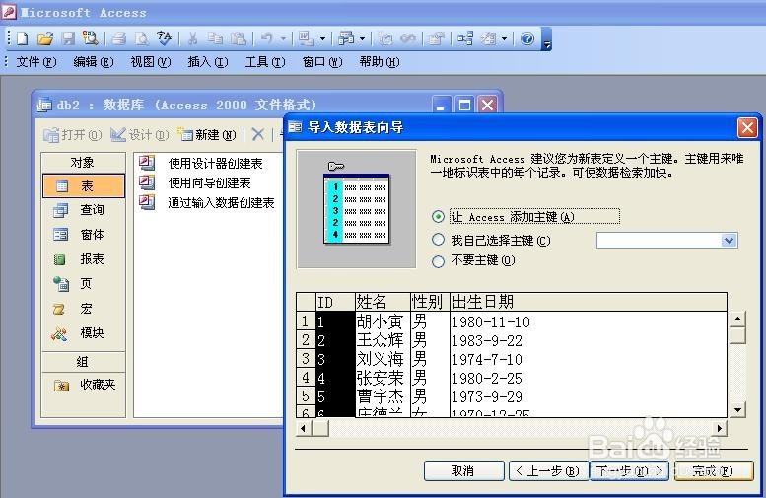Open Undo dropdown arrow
This screenshot has height=498, width=766.
pyautogui.click(x=283, y=38)
